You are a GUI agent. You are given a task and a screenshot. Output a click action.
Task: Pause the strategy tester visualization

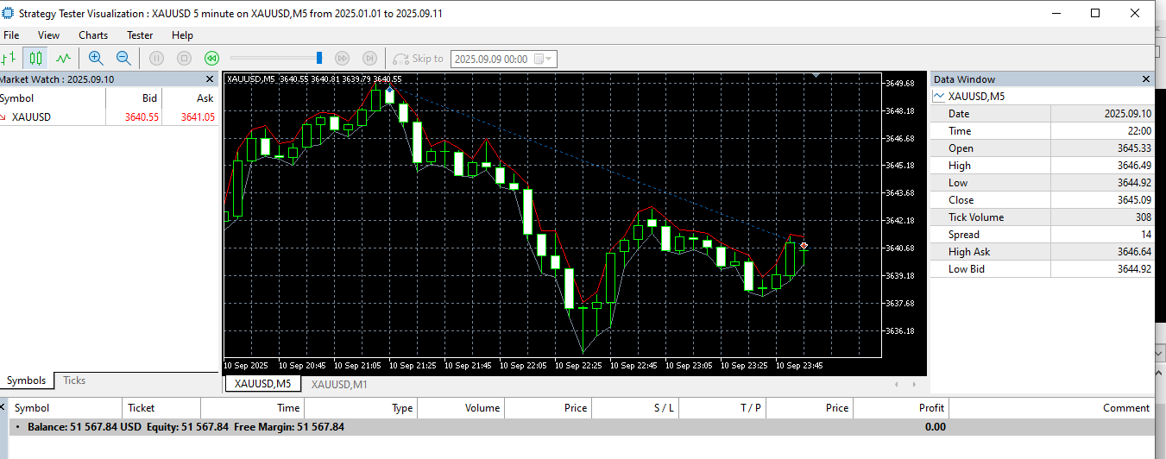[x=156, y=59]
